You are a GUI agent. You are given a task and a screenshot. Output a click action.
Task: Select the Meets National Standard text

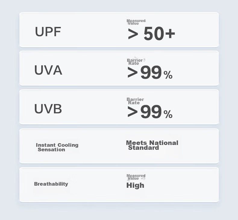(152, 145)
